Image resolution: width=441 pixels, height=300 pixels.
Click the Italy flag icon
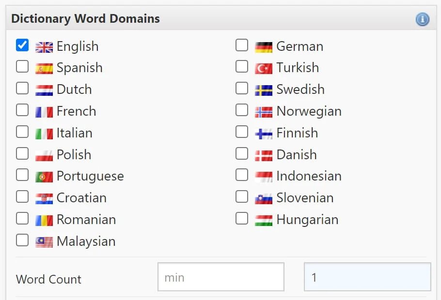pos(44,134)
